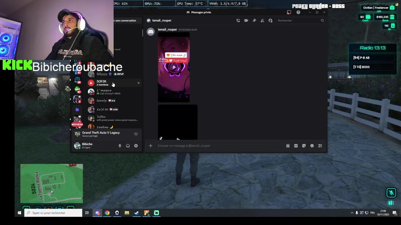This screenshot has width=401, height=225.
Task: Click the Discord avatar of Ismail_rouper message
Action: click(x=151, y=32)
